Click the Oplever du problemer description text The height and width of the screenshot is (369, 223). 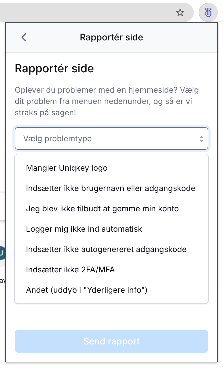pyautogui.click(x=107, y=102)
